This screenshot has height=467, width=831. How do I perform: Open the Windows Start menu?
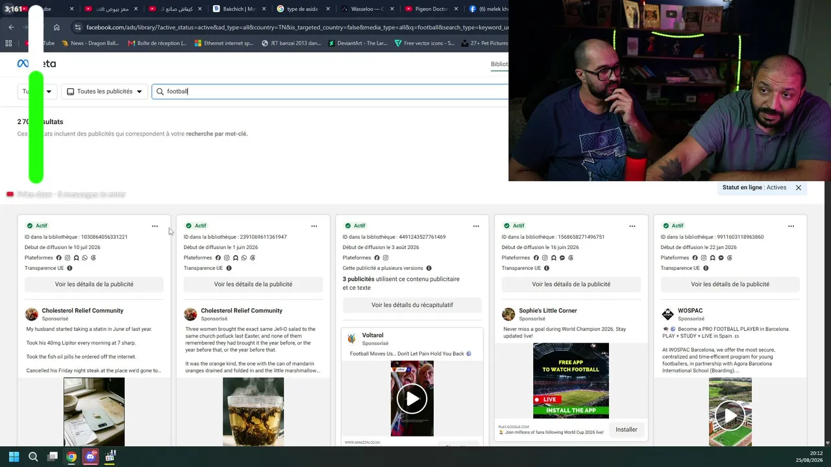[14, 457]
